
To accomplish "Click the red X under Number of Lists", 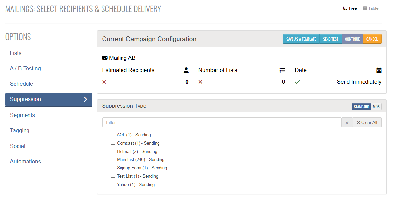I will pyautogui.click(x=200, y=82).
